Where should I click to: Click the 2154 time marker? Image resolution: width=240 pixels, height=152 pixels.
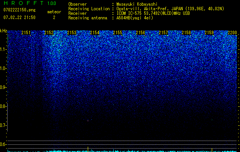click(95, 32)
